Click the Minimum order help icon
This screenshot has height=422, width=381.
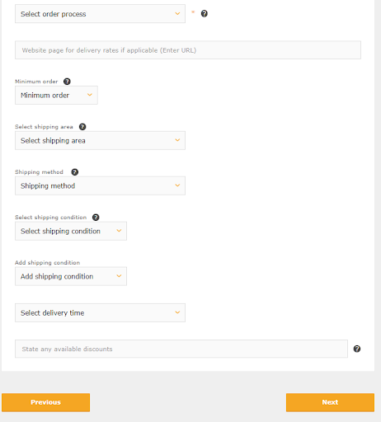tap(67, 82)
